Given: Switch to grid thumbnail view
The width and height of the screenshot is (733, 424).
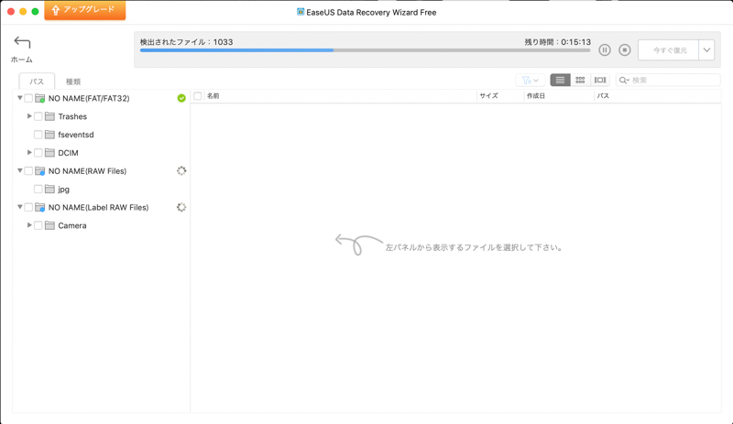Looking at the screenshot, I should (x=580, y=81).
